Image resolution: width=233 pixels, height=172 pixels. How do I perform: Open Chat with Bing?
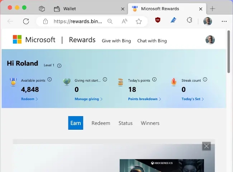[x=152, y=41]
